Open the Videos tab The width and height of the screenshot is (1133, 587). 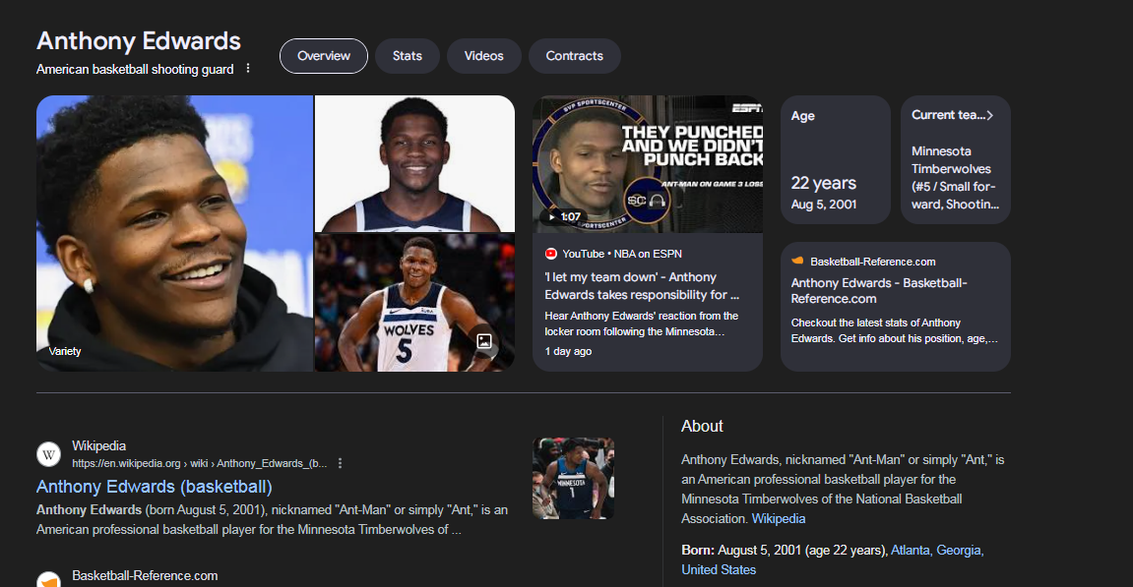point(484,56)
